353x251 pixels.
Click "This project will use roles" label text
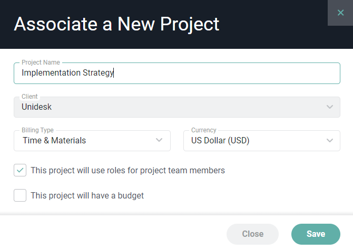tap(128, 170)
